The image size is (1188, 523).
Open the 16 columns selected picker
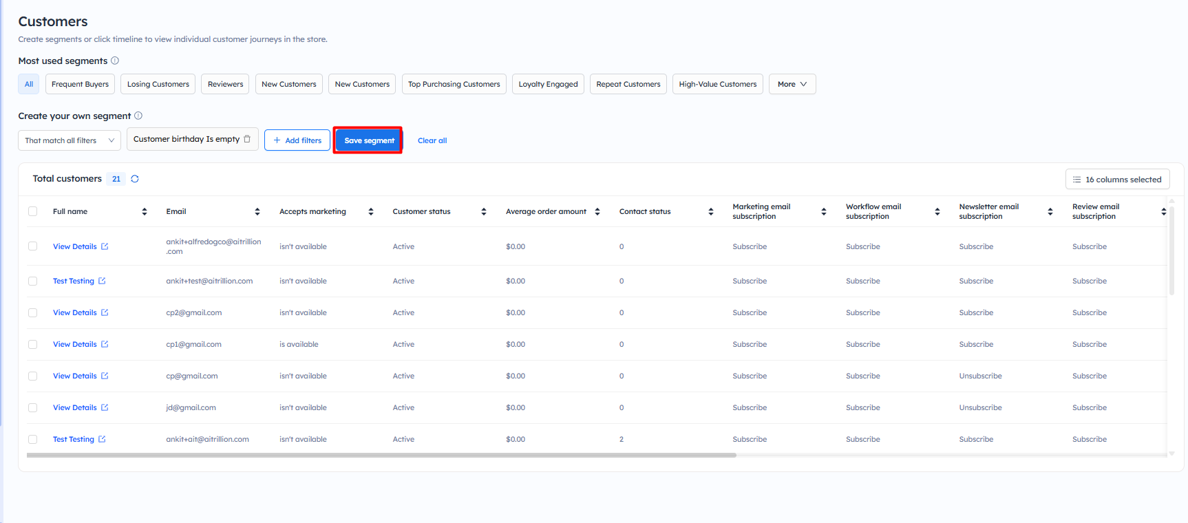pyautogui.click(x=1117, y=180)
